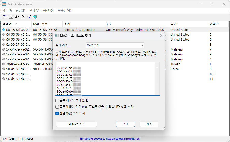Click the Malaysia cell in index 7 row
230x142 pixels.
[177, 49]
